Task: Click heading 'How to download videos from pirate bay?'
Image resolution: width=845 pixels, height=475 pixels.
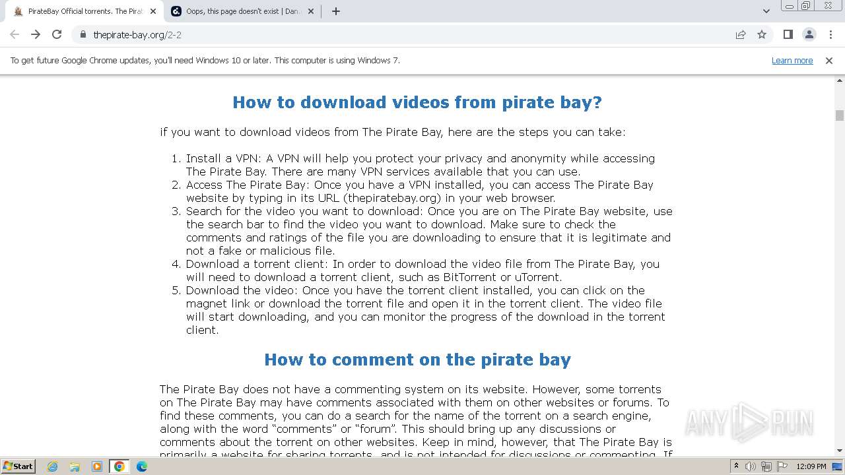Action: 417,102
